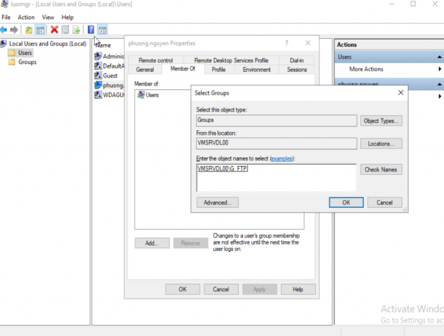
Task: Expand More Actions in the Actions pane
Action: click(440, 69)
